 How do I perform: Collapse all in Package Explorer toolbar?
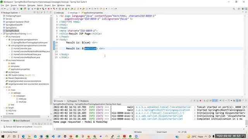point(34,12)
